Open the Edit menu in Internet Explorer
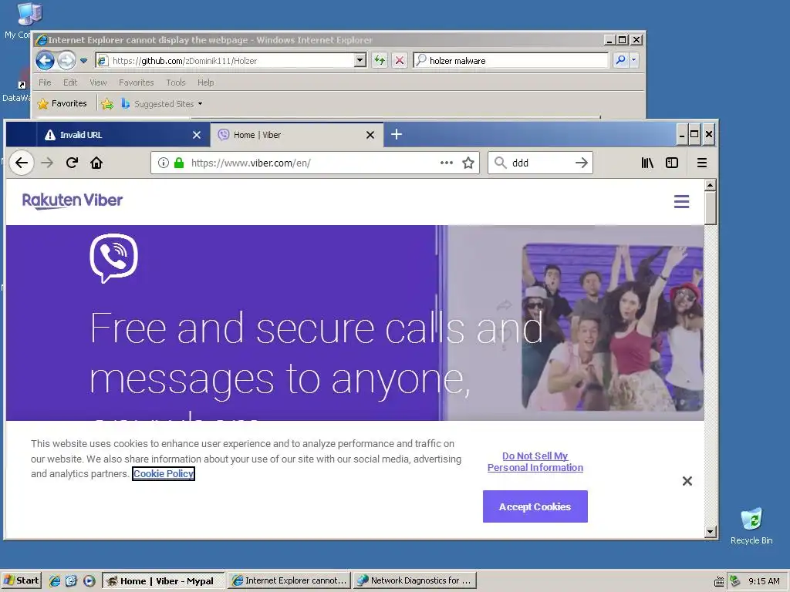Image resolution: width=790 pixels, height=592 pixels. (x=70, y=82)
